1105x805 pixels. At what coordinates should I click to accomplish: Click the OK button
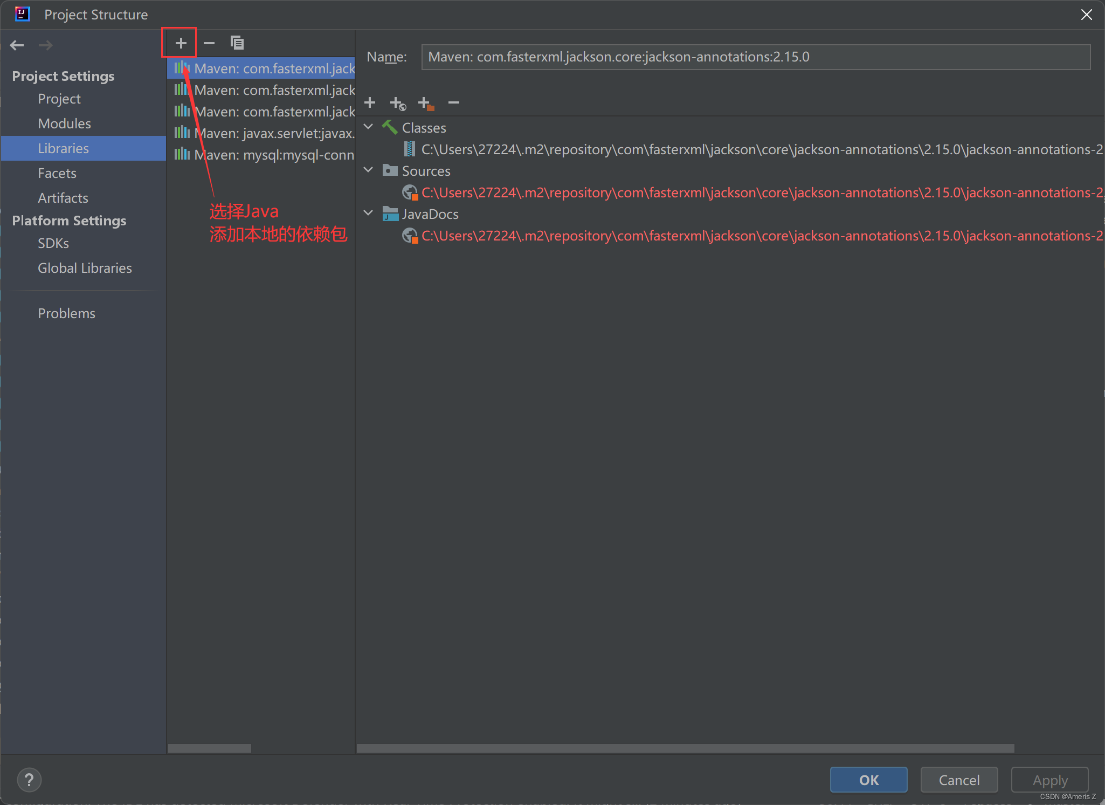click(x=868, y=780)
